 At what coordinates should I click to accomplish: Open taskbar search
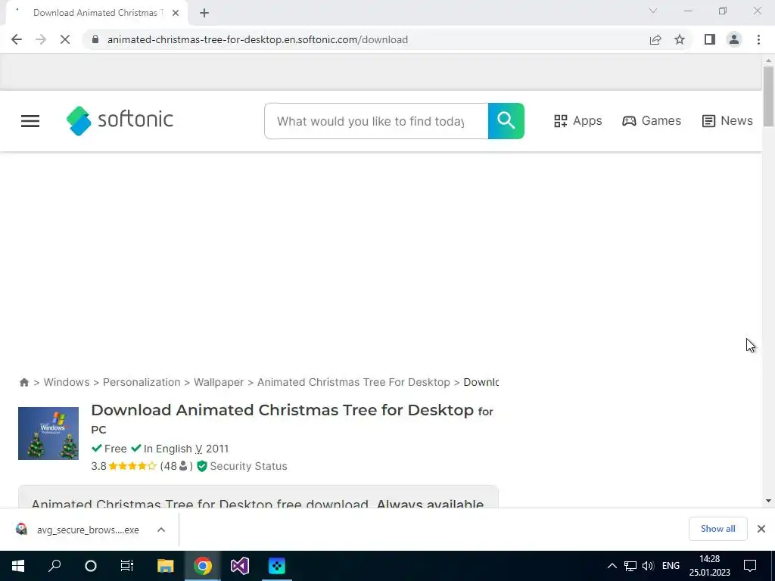[x=54, y=566]
